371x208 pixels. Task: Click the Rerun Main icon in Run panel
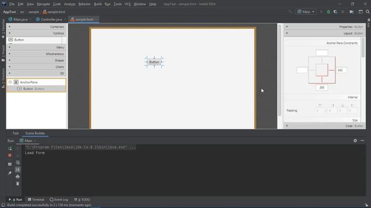[10, 148]
